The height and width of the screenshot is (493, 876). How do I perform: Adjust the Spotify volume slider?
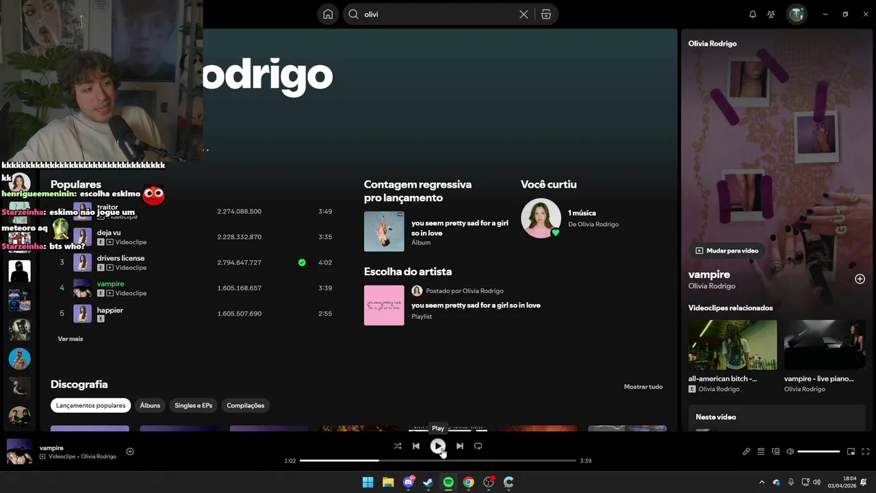819,452
